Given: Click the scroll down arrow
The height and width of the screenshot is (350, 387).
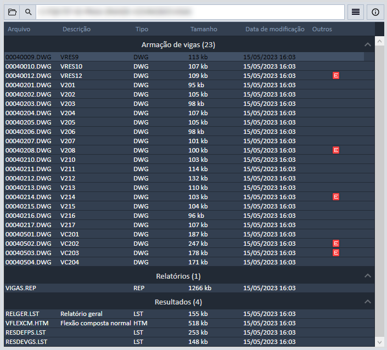Looking at the screenshot, I should click(x=379, y=342).
